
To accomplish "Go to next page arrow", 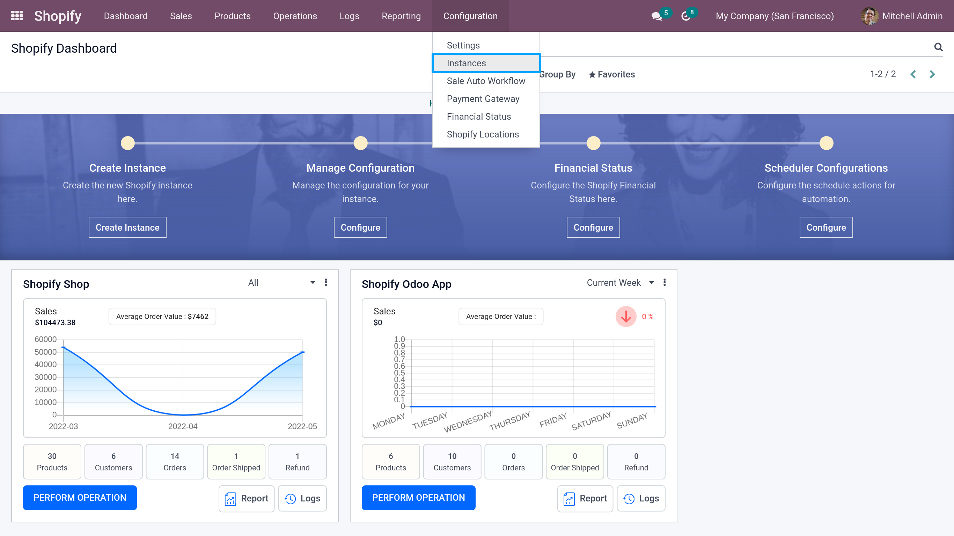I will coord(932,74).
